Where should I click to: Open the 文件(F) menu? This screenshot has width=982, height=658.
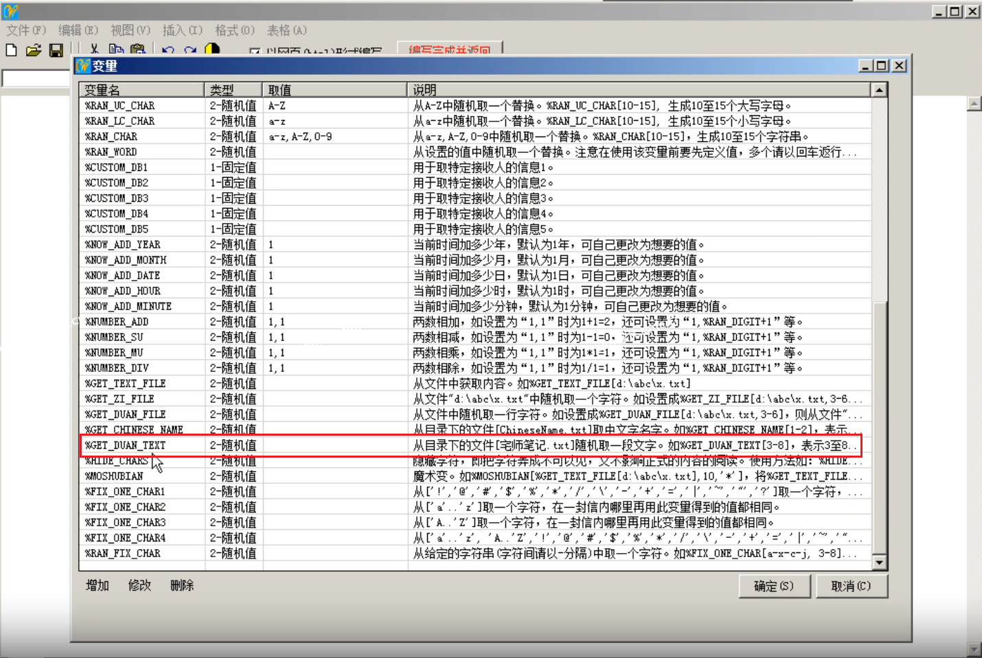tap(26, 30)
